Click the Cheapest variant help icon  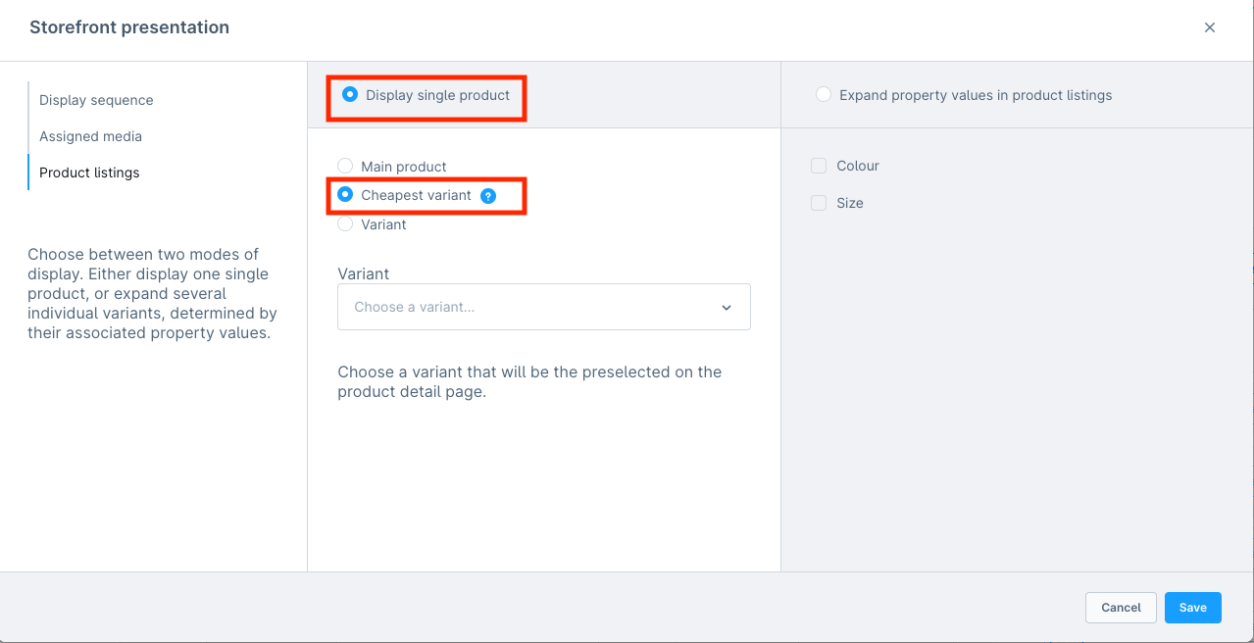coord(488,196)
